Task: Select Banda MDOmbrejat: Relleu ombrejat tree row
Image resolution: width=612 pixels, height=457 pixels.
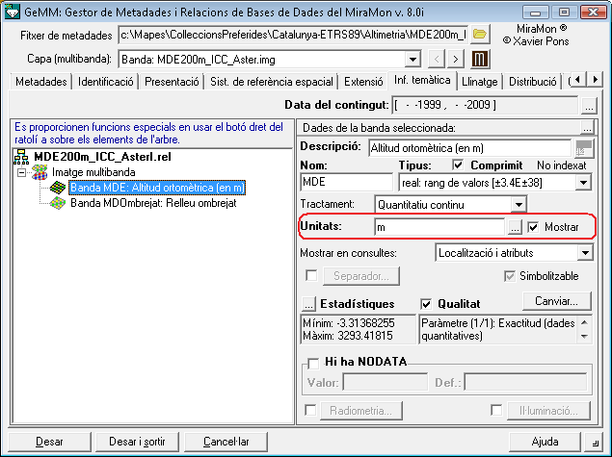Action: tap(153, 203)
